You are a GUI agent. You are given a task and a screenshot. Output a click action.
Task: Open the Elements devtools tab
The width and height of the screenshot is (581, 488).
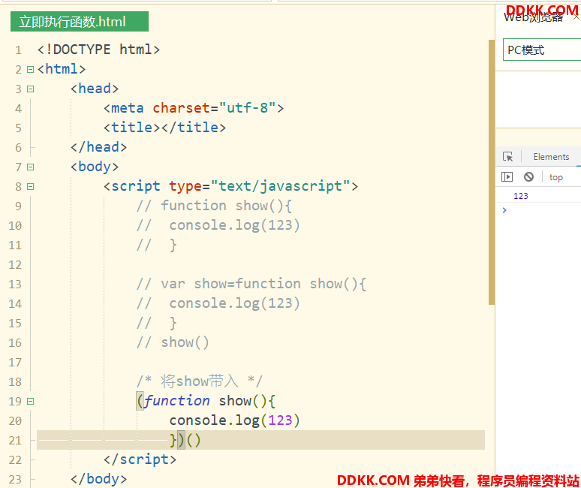(551, 157)
